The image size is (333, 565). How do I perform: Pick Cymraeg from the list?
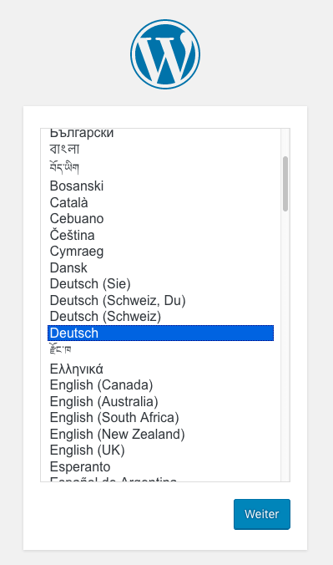[160, 252]
